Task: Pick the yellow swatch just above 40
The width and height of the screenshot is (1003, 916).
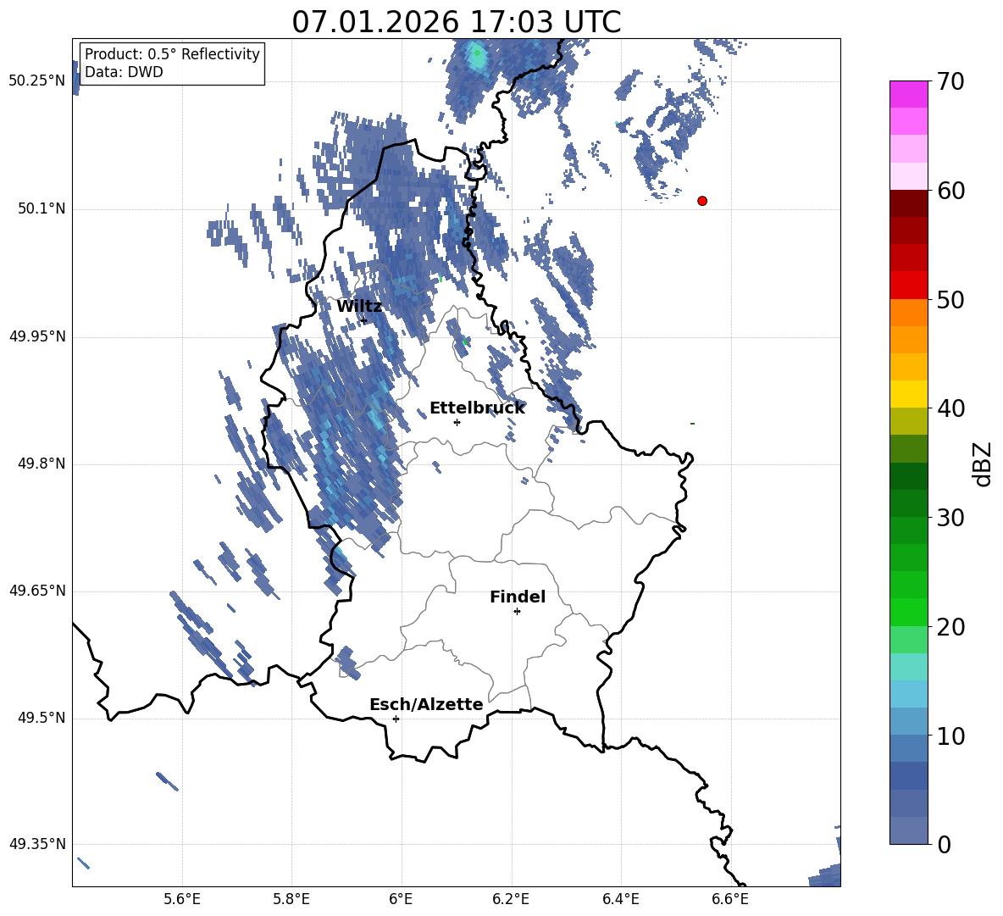Action: [909, 395]
